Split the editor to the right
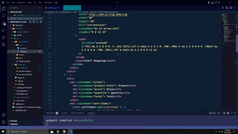Viewport: 238px width, 134px height. tap(231, 8)
